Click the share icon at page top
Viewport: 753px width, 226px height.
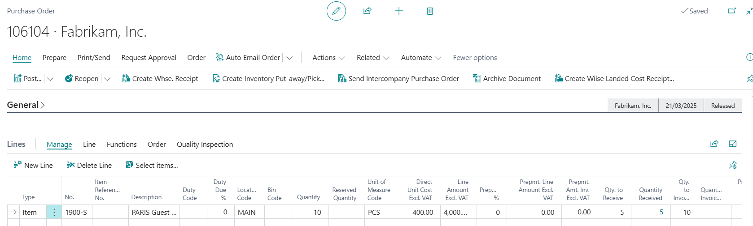click(367, 11)
